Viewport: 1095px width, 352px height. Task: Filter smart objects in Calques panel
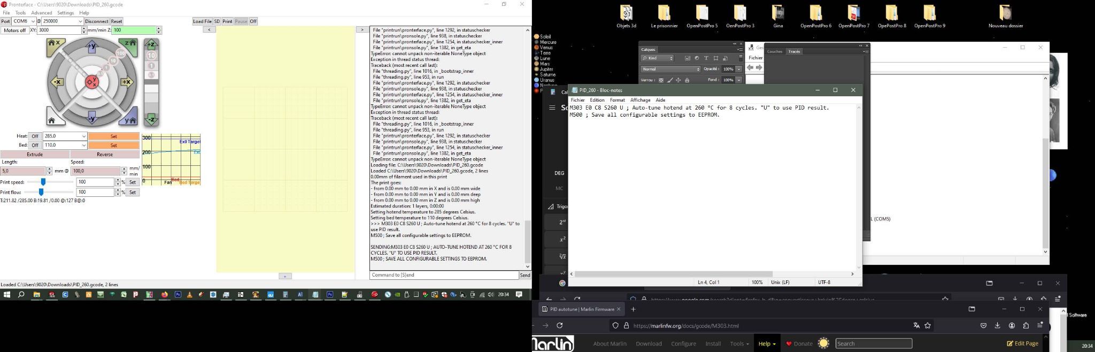coord(725,58)
